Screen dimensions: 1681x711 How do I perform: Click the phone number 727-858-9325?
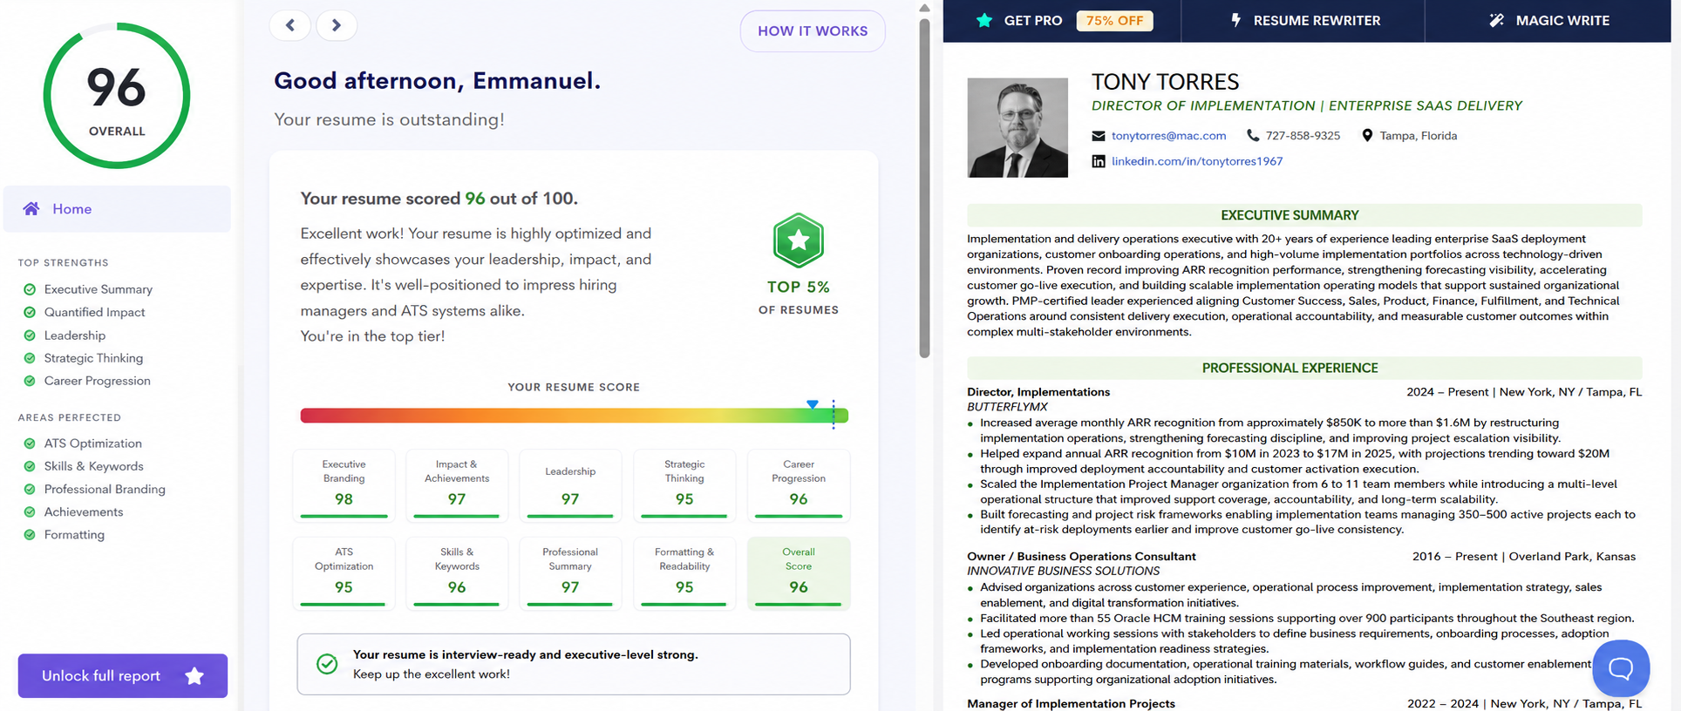coord(1303,136)
